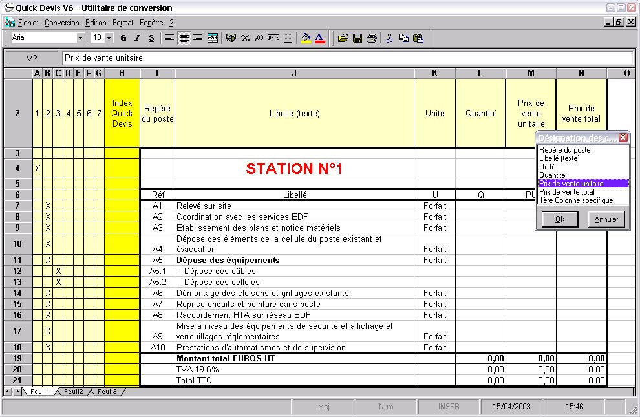Save the document with the floppy icon
This screenshot has width=640, height=417.
pyautogui.click(x=357, y=38)
